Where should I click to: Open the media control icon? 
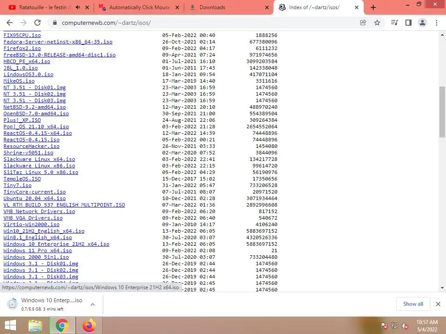click(x=394, y=23)
